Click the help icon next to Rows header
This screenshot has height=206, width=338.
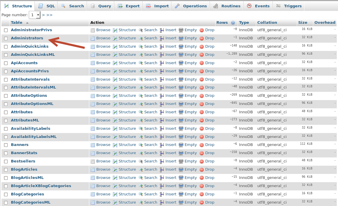[x=233, y=23]
